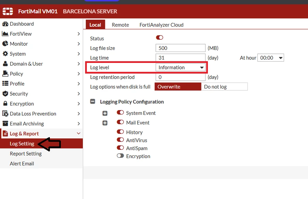Viewport: 308px width, 199px height.
Task: Click the Logging Policy Configuration heading
Action: [x=132, y=102]
